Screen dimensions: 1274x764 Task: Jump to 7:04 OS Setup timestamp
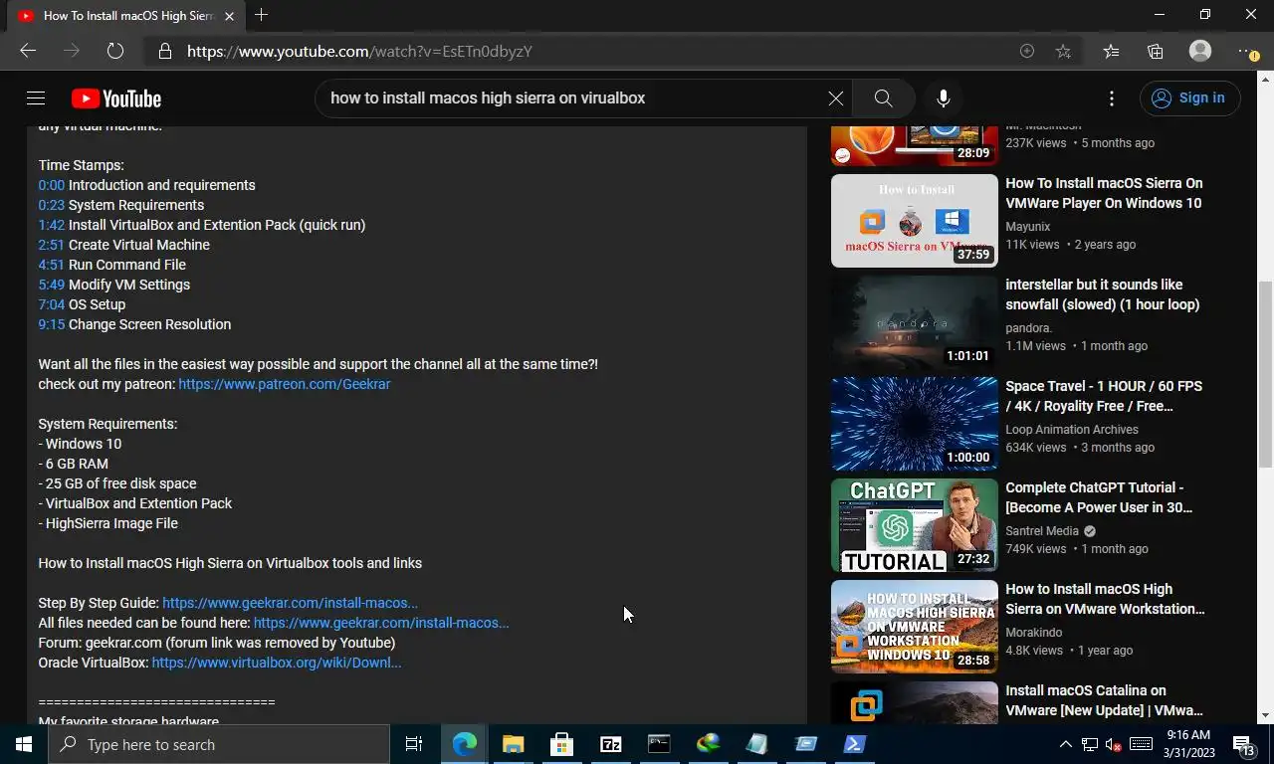pos(51,304)
